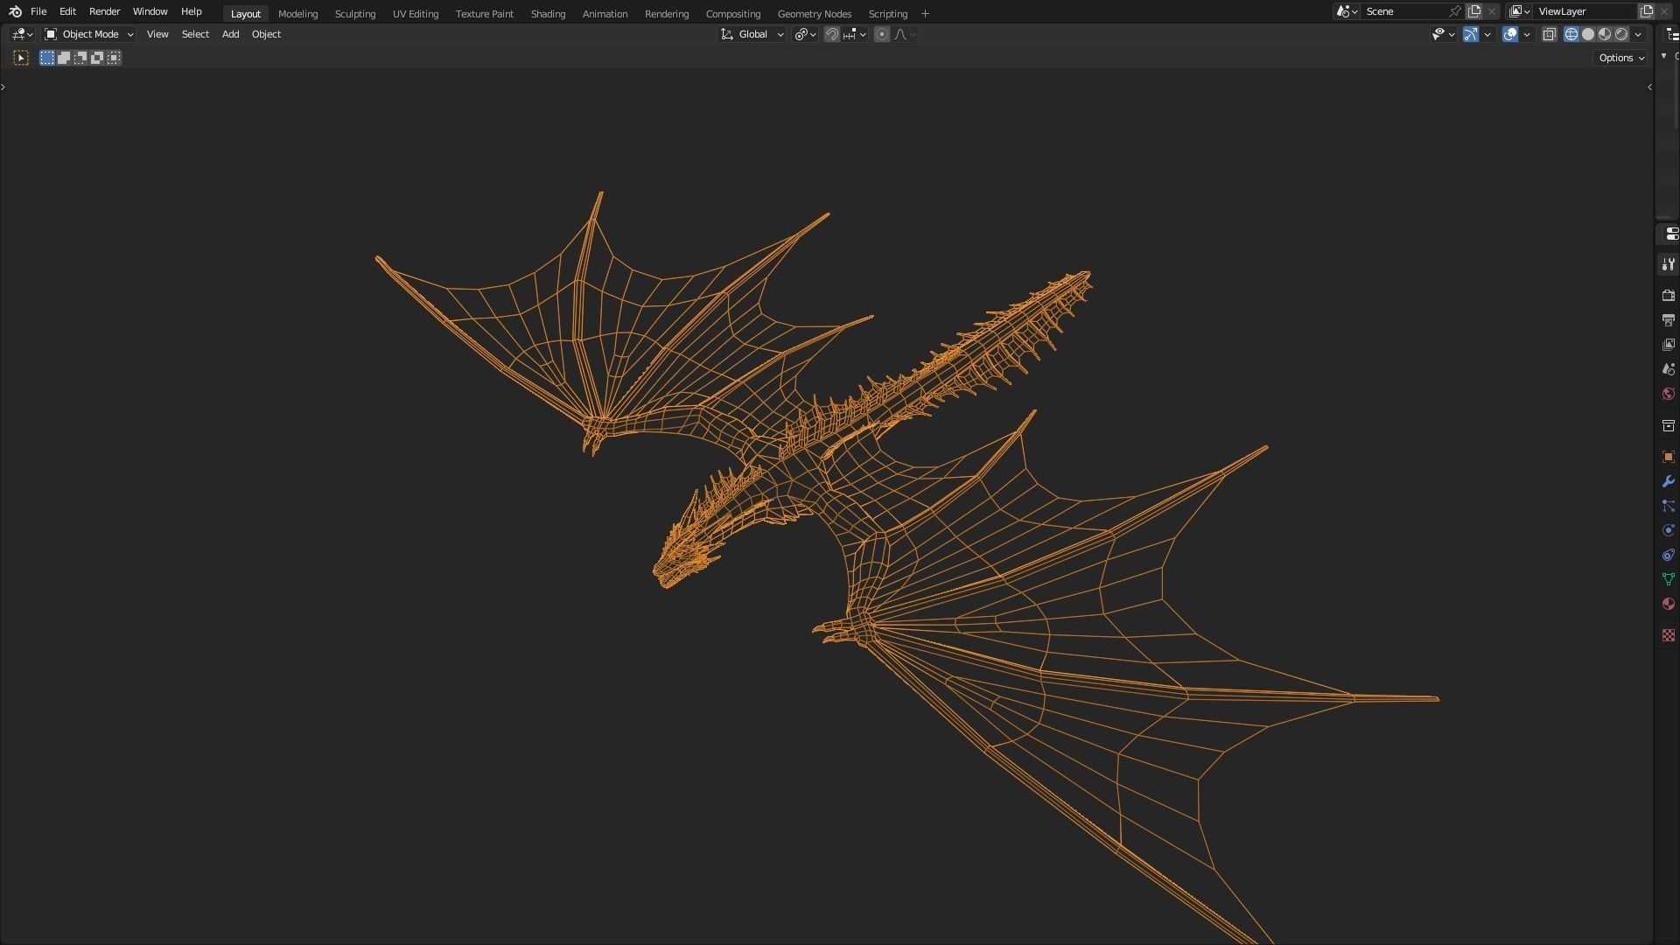Open the World properties tab
This screenshot has width=1680, height=945.
pyautogui.click(x=1668, y=394)
